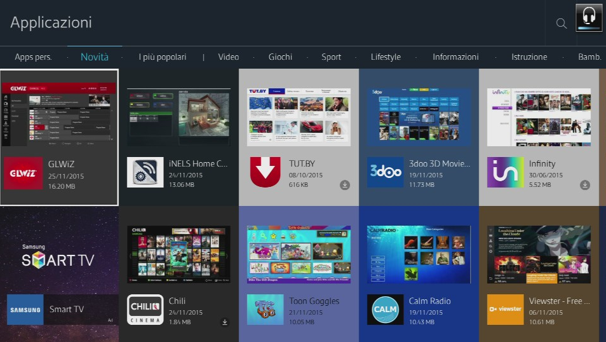Switch to the Apps pers. tab
Viewport: 606px width, 342px height.
[33, 57]
